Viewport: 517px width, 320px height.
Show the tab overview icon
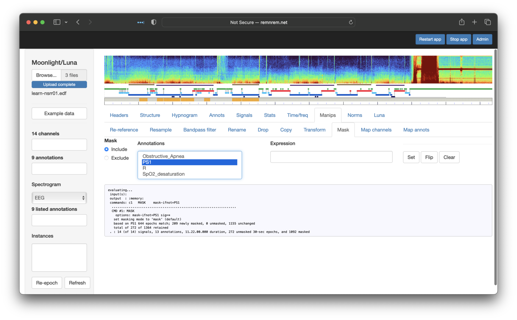pos(487,22)
